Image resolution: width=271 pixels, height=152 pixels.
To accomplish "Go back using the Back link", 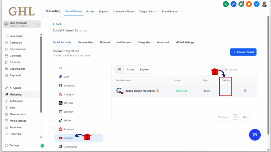I will 57,24.
